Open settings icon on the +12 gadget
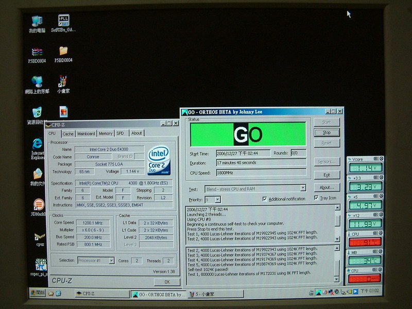The width and height of the screenshot is (412, 309). [x=376, y=215]
